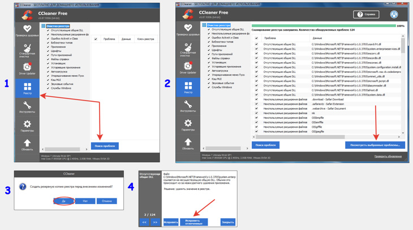Click Обновить arrow in window 1 sidebar
The width and height of the screenshot is (413, 230).
tap(27, 145)
